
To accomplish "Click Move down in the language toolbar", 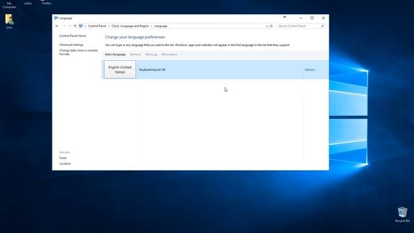I will pos(169,54).
